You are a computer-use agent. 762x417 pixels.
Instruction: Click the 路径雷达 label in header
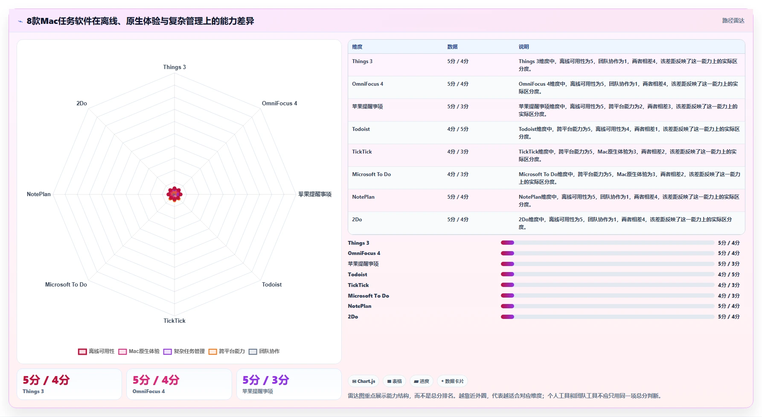(x=733, y=20)
